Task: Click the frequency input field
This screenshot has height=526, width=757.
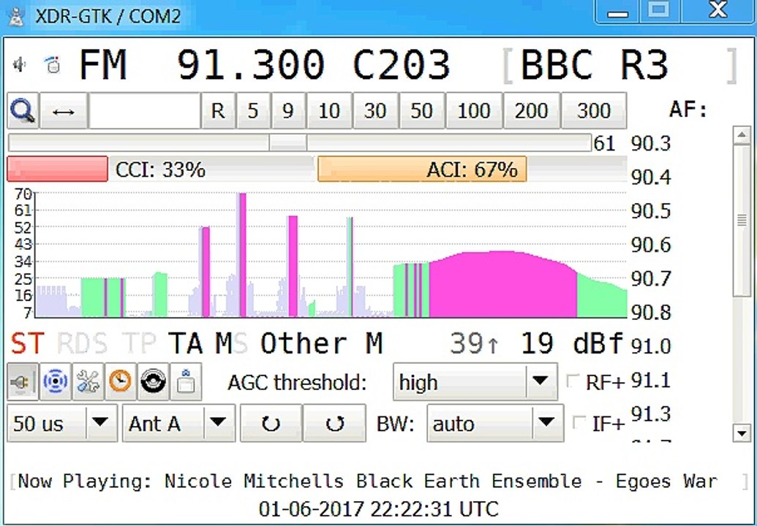Action: 145,111
